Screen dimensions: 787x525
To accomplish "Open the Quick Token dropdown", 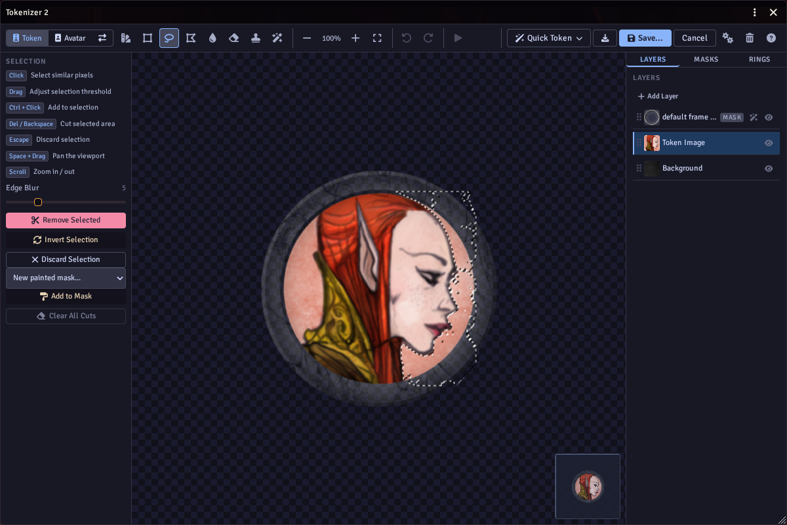I will click(x=549, y=38).
